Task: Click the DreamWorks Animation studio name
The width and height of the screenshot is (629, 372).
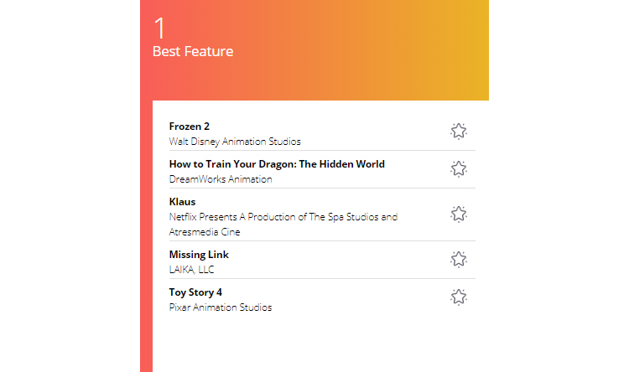Action: click(x=221, y=179)
